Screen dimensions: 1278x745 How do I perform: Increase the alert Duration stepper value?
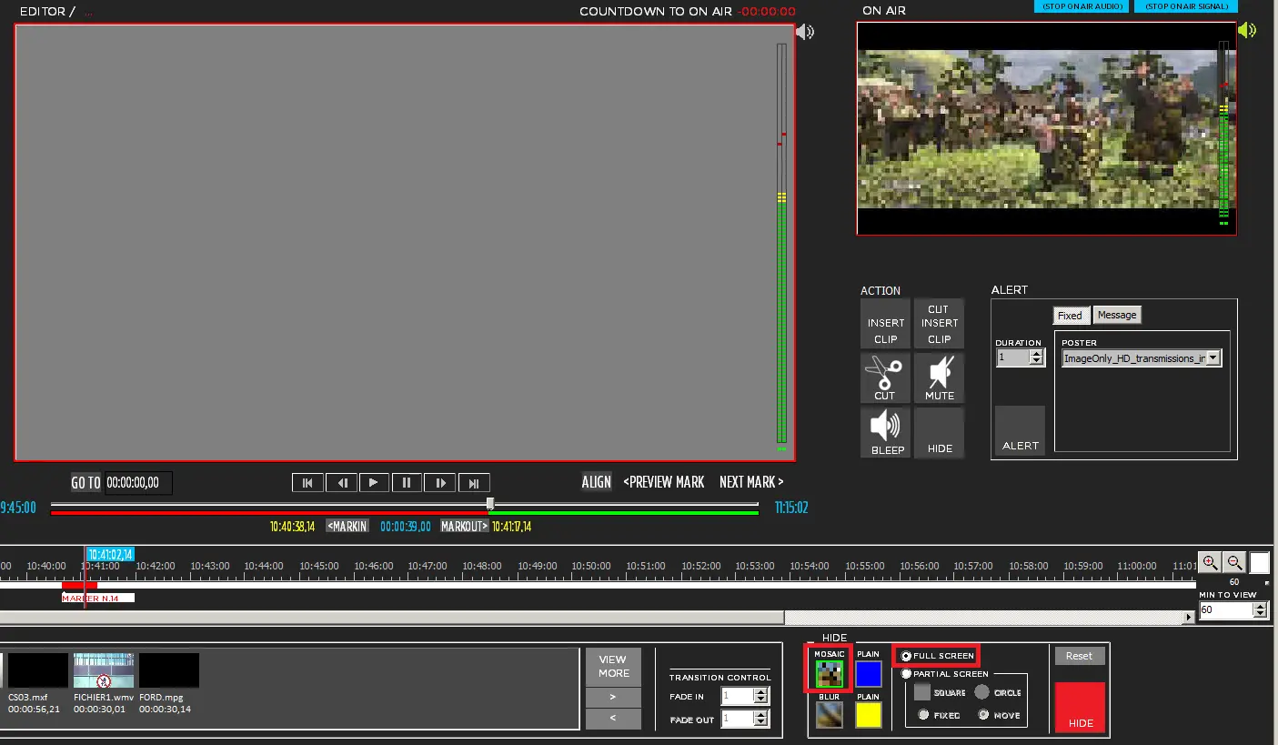[1036, 354]
